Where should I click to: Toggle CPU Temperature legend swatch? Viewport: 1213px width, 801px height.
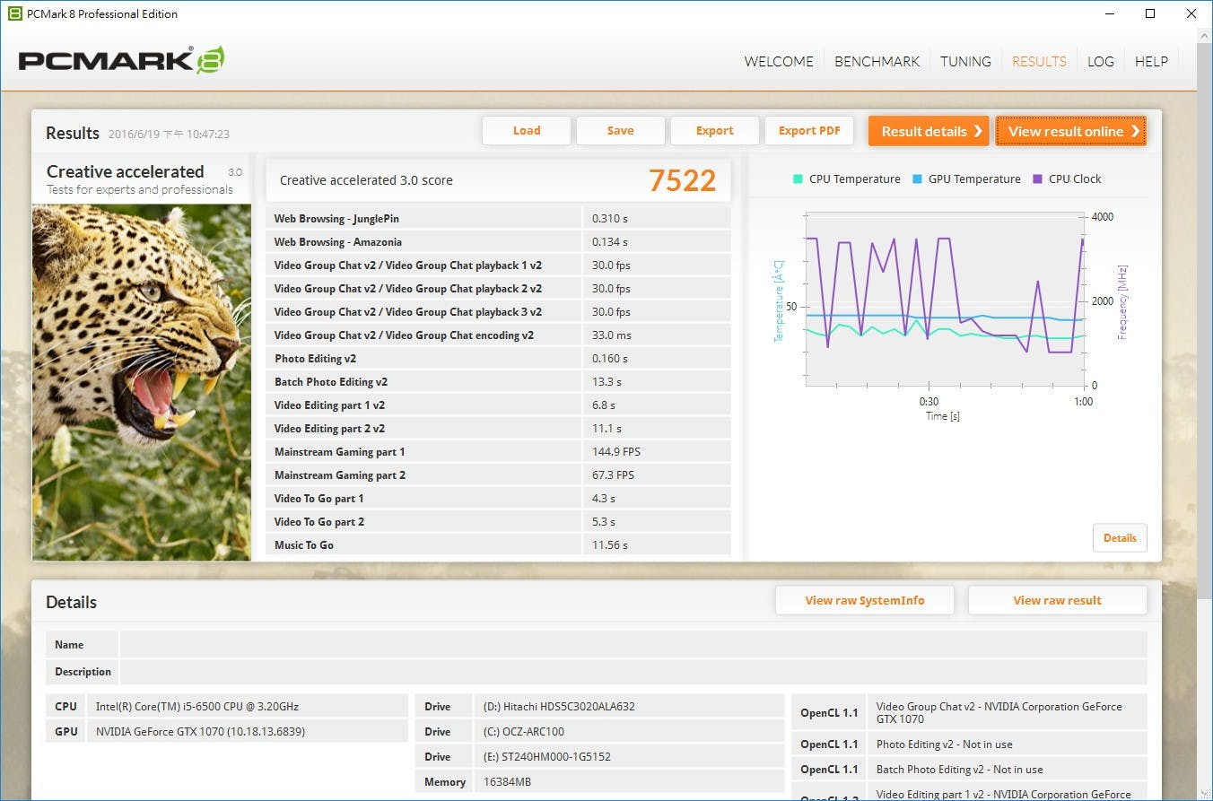[x=798, y=178]
